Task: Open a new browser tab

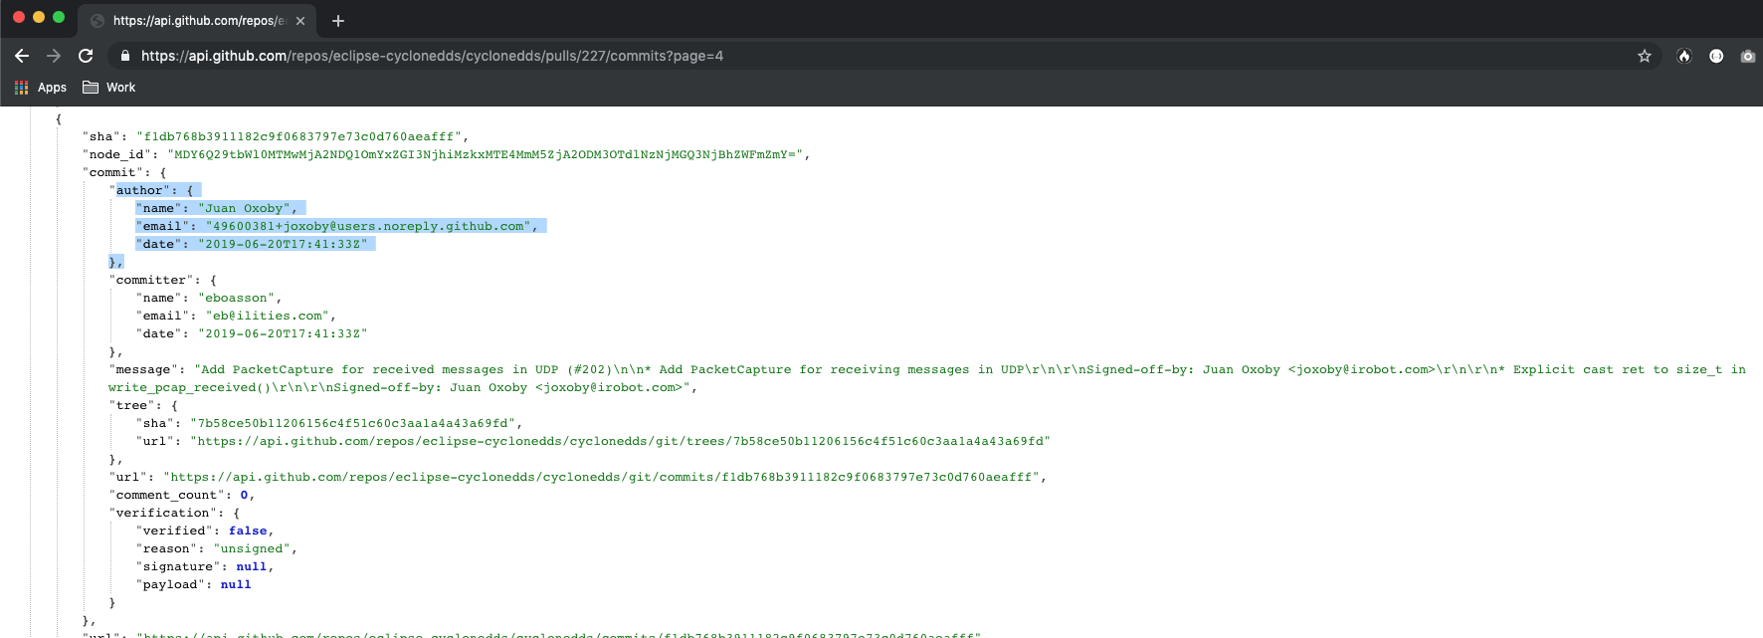Action: tap(338, 20)
